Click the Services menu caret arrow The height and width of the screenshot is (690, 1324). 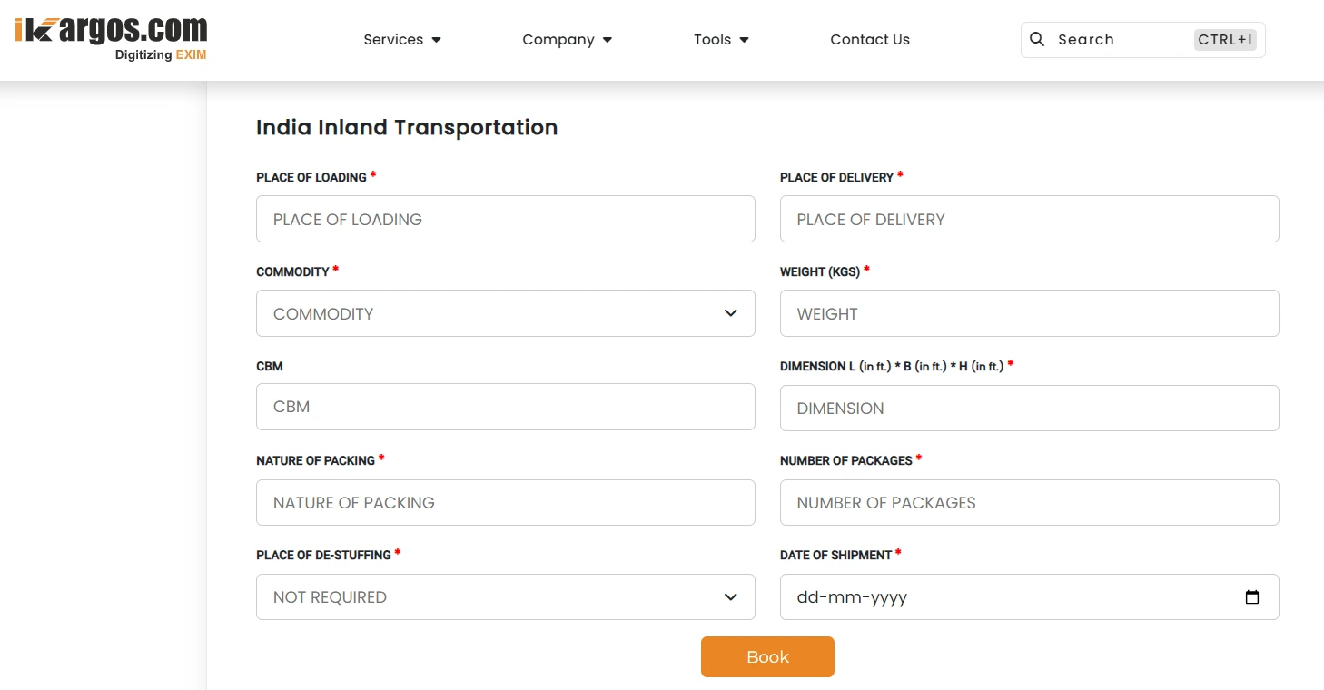click(x=437, y=40)
